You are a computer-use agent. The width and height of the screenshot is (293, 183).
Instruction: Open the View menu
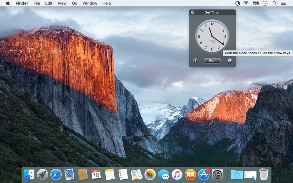pyautogui.click(x=62, y=3)
